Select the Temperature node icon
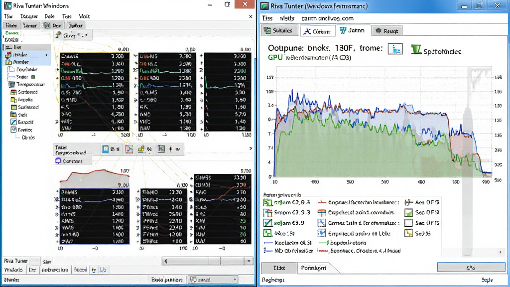This screenshot has width=510, height=287. (12, 85)
